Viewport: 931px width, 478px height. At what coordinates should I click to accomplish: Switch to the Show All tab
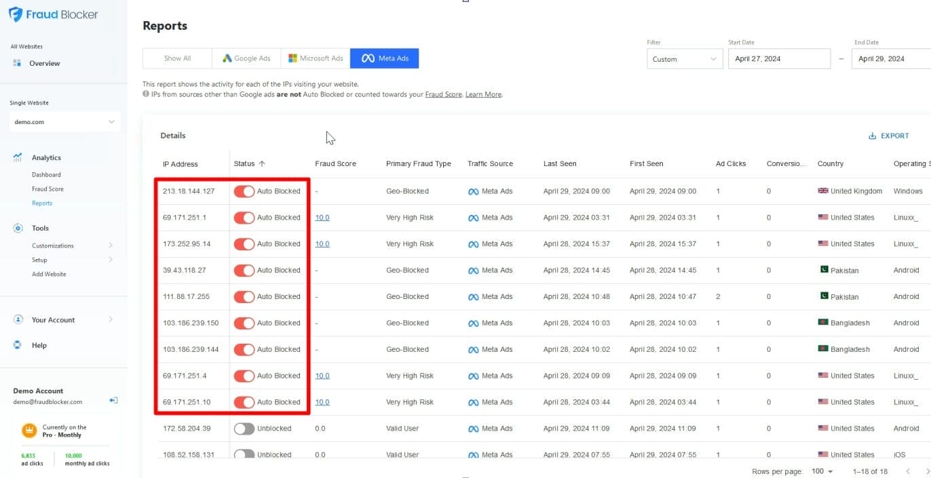tap(177, 58)
